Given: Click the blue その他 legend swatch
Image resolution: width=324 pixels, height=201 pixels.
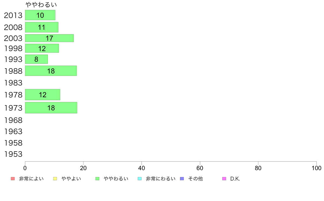Looking at the screenshot, I should coord(182,179).
